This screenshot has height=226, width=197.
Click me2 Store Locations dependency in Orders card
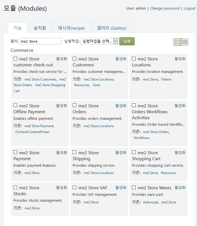pos(99,126)
